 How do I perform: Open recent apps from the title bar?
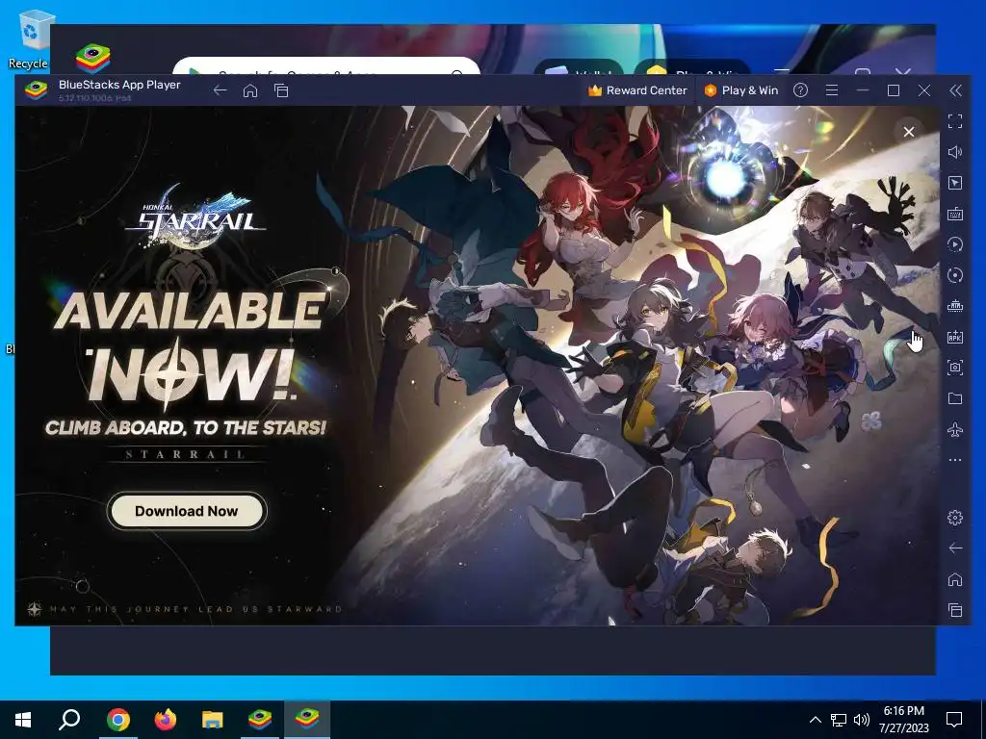pyautogui.click(x=281, y=90)
